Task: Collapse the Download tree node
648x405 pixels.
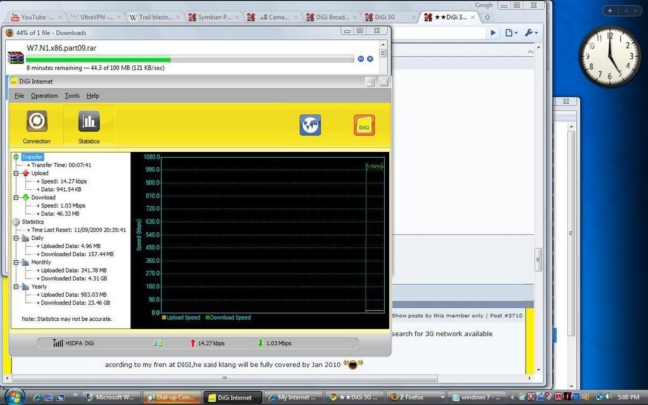Action: point(16,197)
